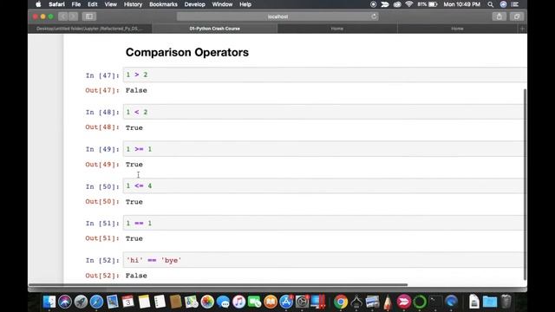
Task: Switch to the Desktop/untitled folder Jupyter tab
Action: pos(90,29)
